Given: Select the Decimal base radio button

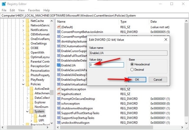Looking at the screenshot, I should tap(132, 70).
